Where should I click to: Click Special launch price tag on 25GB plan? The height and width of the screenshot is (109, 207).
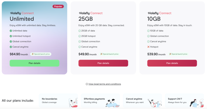pos(109,54)
